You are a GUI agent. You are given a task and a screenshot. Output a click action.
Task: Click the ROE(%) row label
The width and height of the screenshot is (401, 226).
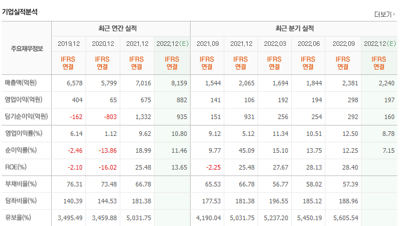pyautogui.click(x=16, y=167)
